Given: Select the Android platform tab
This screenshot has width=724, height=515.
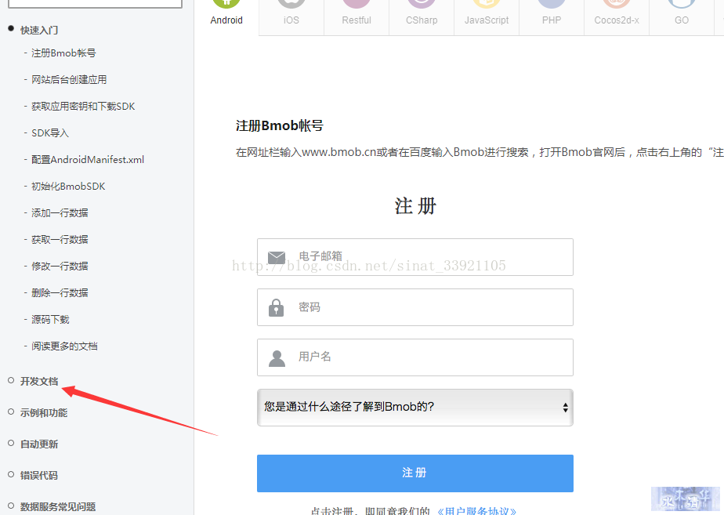Looking at the screenshot, I should point(226,16).
